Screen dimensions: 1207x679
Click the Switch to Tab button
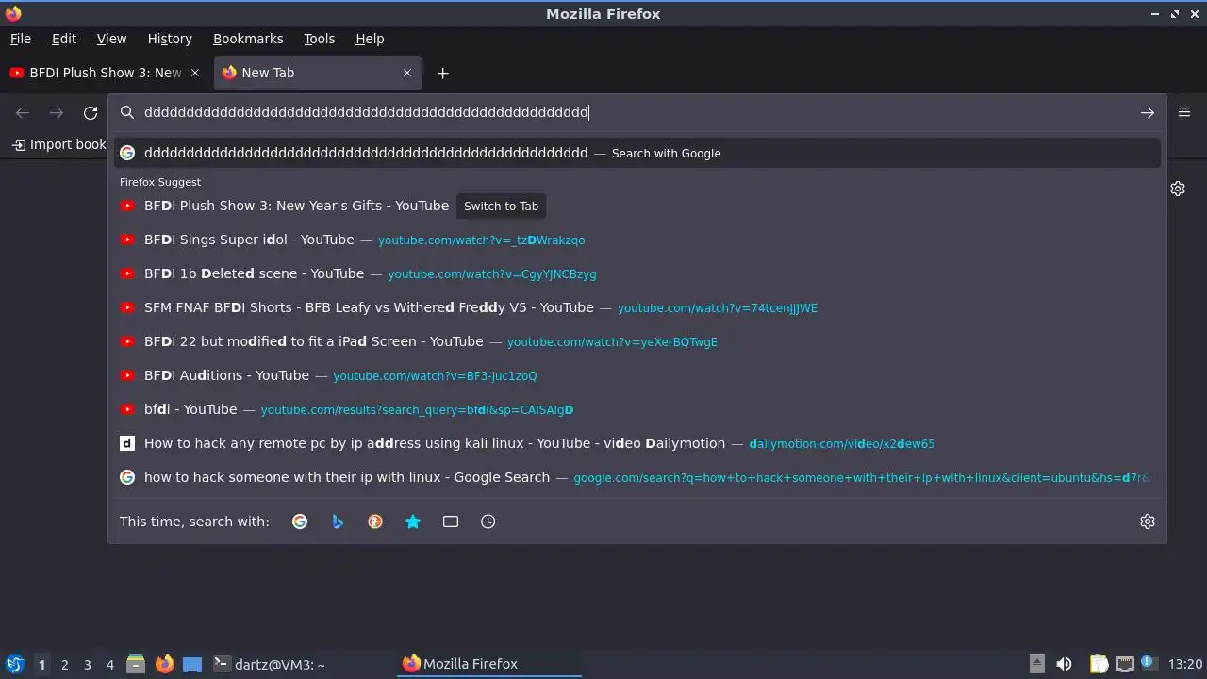click(x=501, y=206)
